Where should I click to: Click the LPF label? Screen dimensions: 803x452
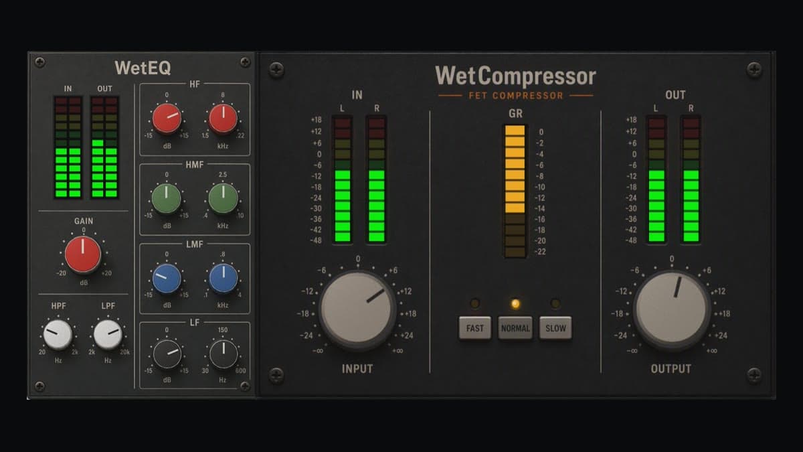pos(108,306)
